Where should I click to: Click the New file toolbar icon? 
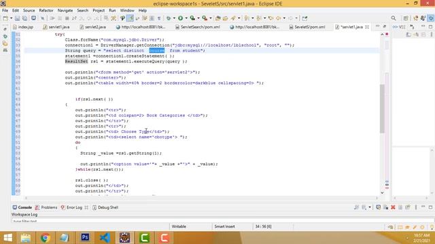click(5, 18)
